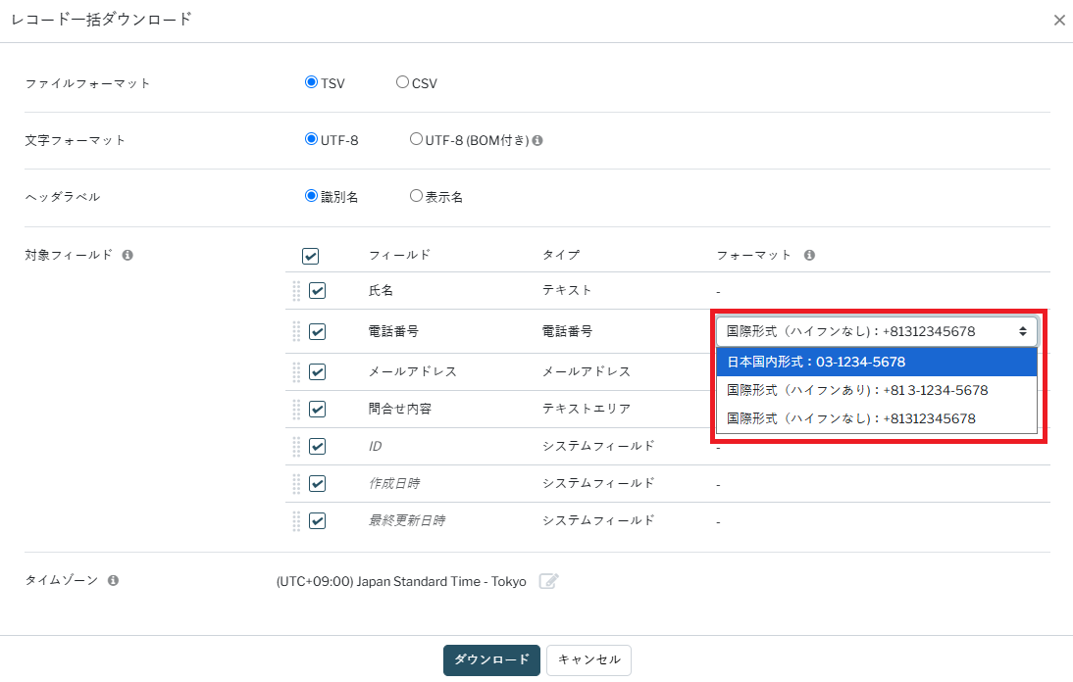Open the 電話番号 format dropdown
Screen dimensions: 1073x682
tap(876, 331)
